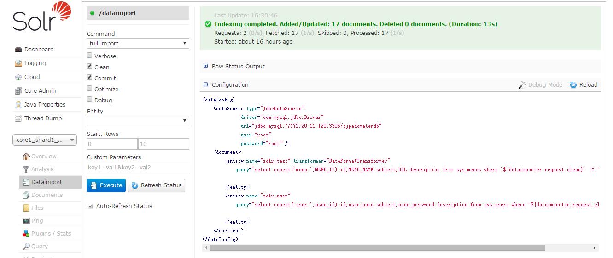This screenshot has height=258, width=613.
Task: Open Thread Dump page
Action: coord(43,118)
